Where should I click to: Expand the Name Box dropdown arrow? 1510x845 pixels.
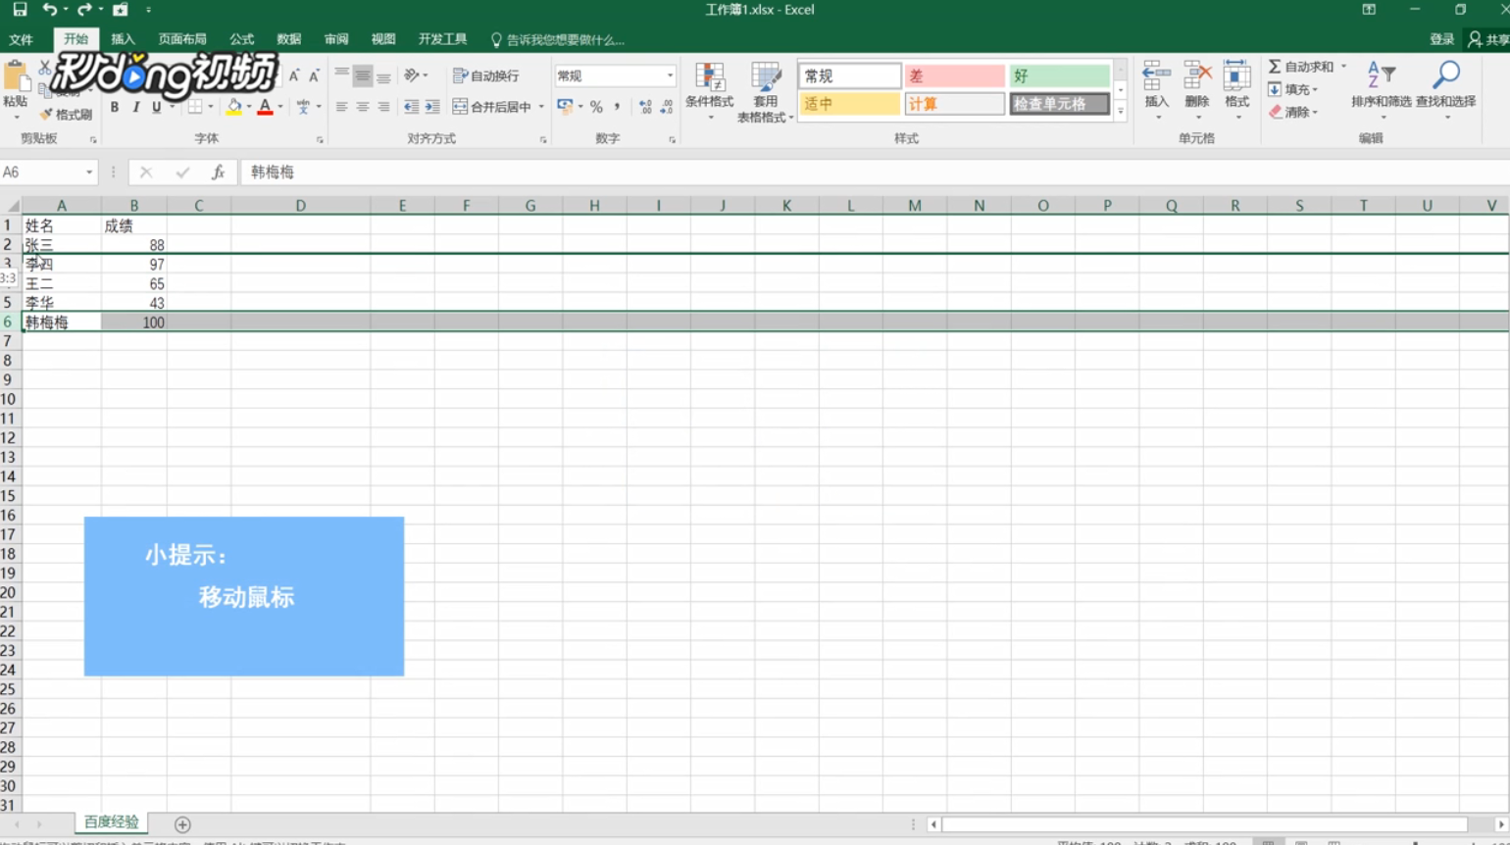pos(89,173)
